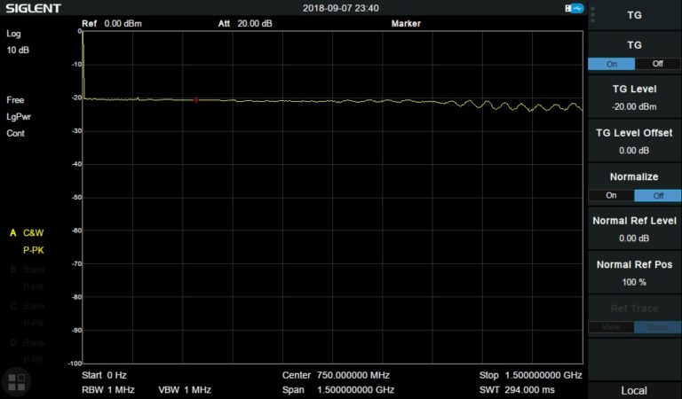This screenshot has width=682, height=399.
Task: Switch Normalize to On
Action: 611,195
